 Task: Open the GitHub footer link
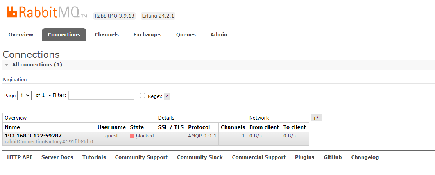[333, 157]
